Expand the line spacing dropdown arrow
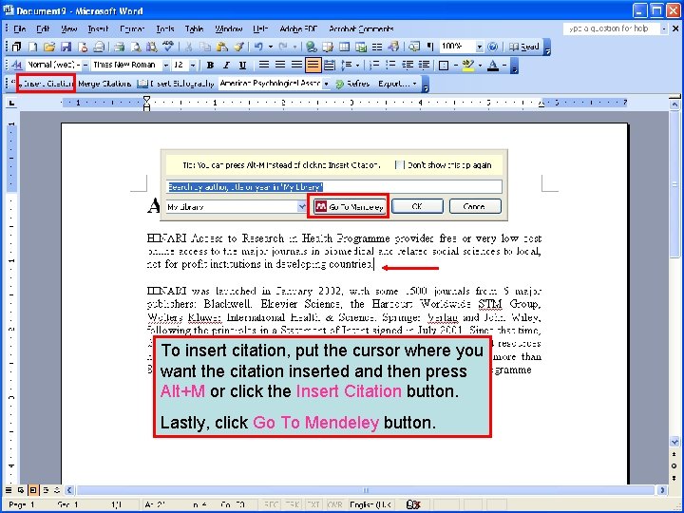The image size is (684, 513). coord(358,65)
